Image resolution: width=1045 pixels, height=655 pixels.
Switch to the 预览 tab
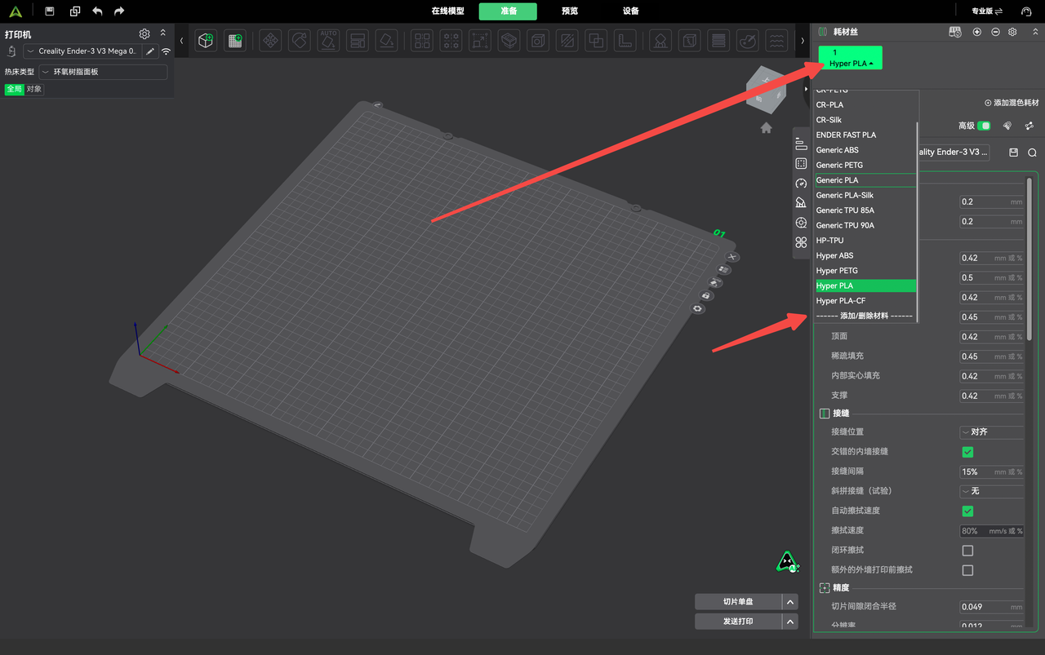pyautogui.click(x=570, y=11)
